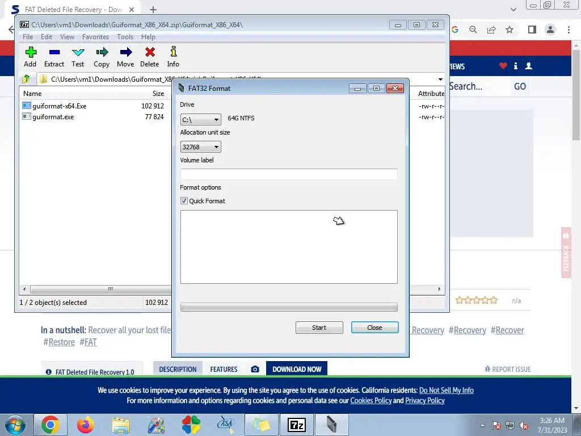Click the REPORT ISSUE link
The width and height of the screenshot is (581, 436).
[x=507, y=369]
